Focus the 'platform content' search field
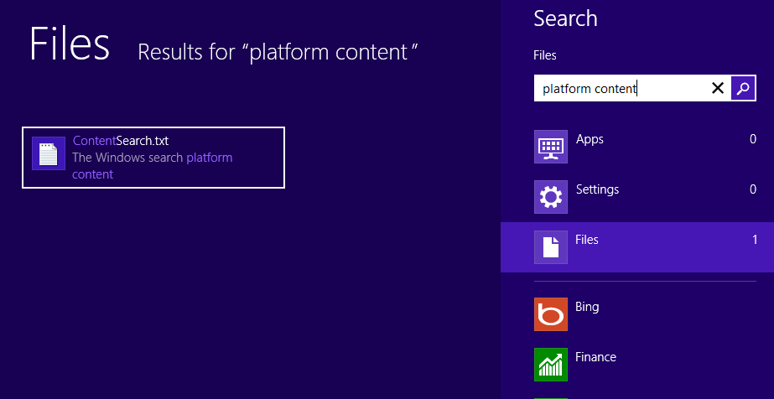Image resolution: width=774 pixels, height=399 pixels. [621, 88]
